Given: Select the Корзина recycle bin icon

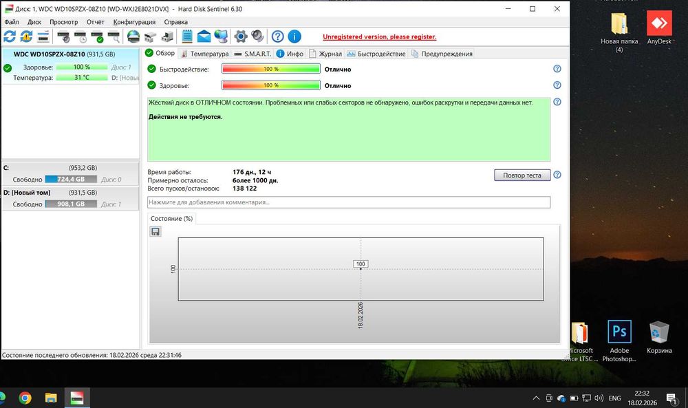Looking at the screenshot, I should pyautogui.click(x=659, y=337).
